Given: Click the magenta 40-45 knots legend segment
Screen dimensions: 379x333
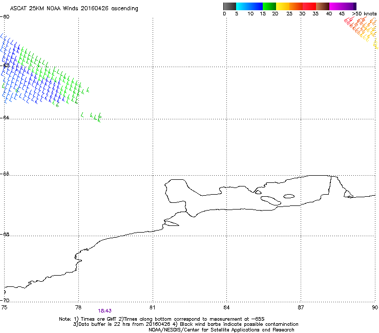Looking at the screenshot, I should [x=336, y=6].
